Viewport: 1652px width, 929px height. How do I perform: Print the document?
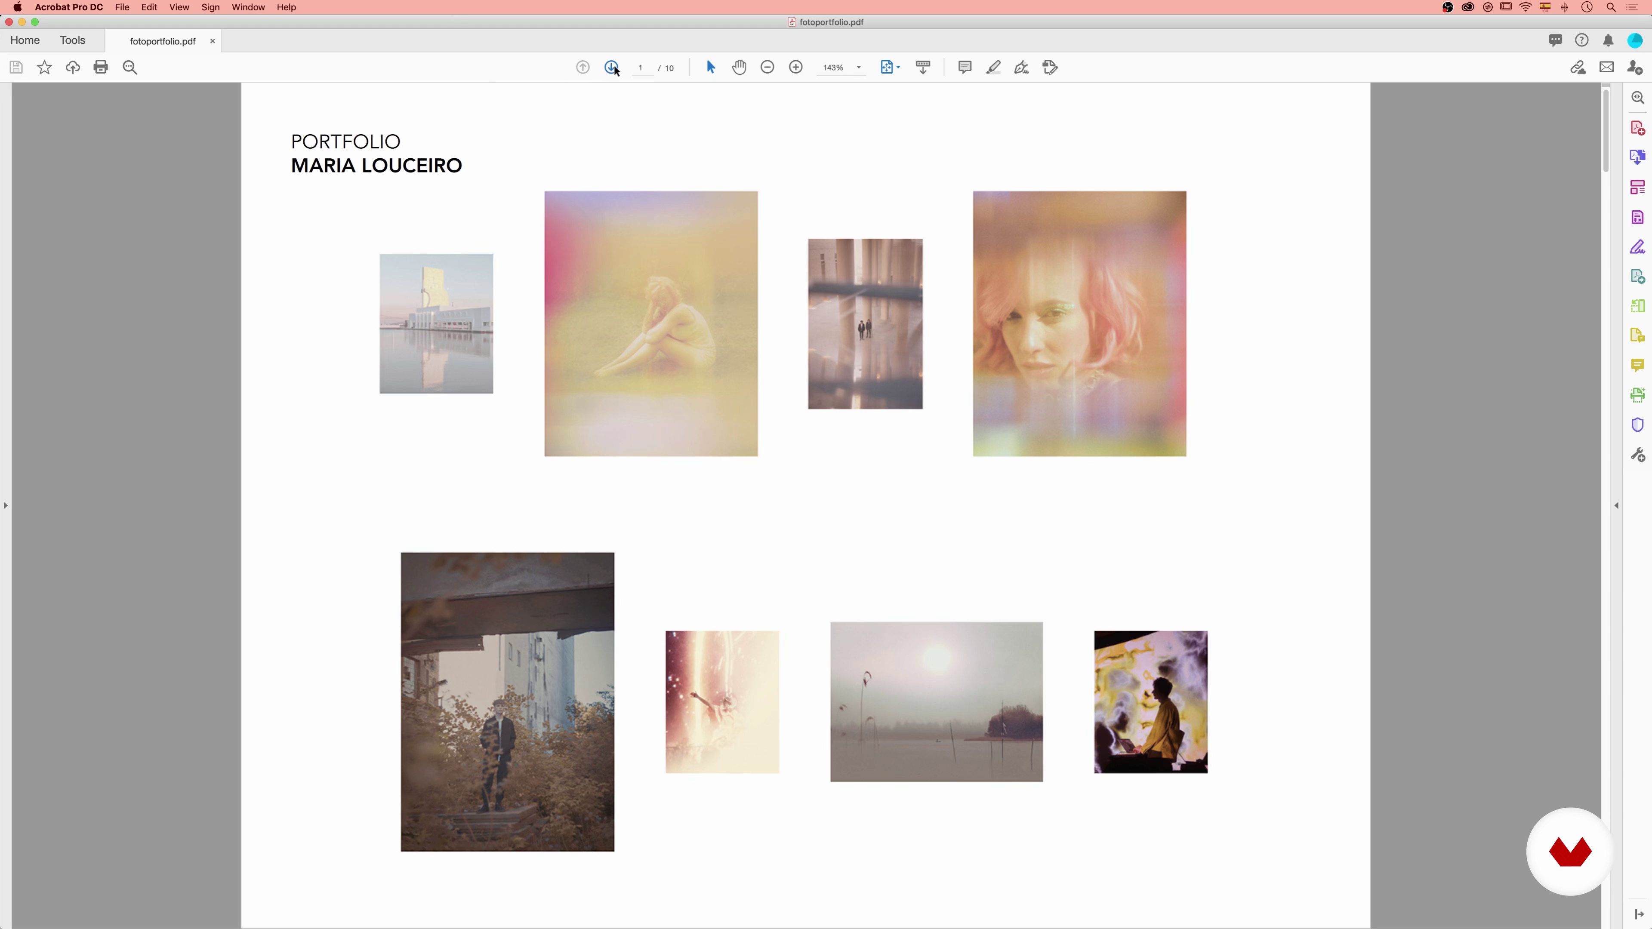(101, 68)
